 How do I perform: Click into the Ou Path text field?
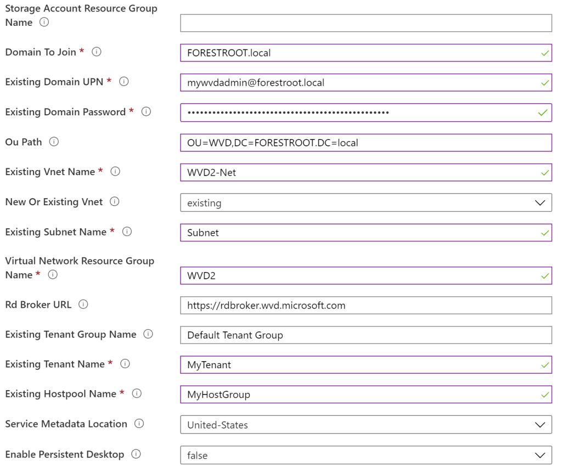[x=366, y=143]
